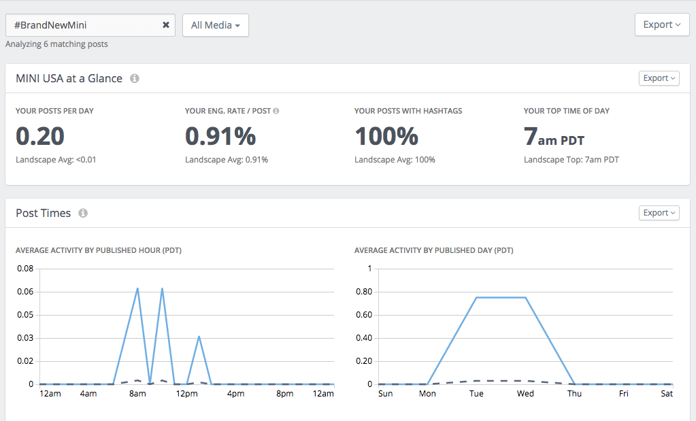Click the 'YOUR TOP TIME OF DAY' label

click(566, 111)
